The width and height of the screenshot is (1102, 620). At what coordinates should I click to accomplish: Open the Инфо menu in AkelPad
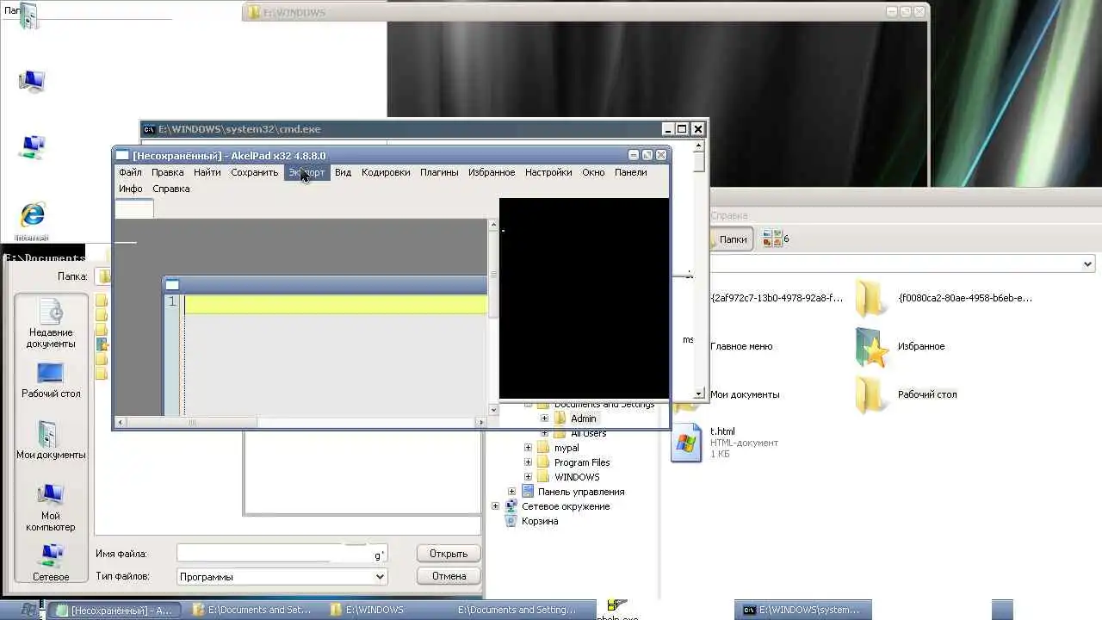131,189
